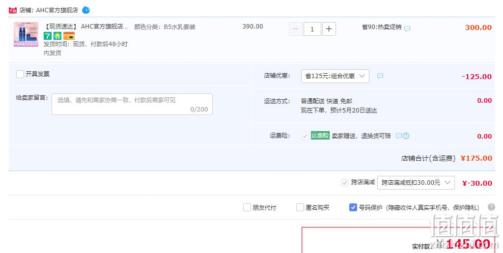
Task: Click the 颜色分类：B5水乳套装 text
Action: click(x=165, y=27)
